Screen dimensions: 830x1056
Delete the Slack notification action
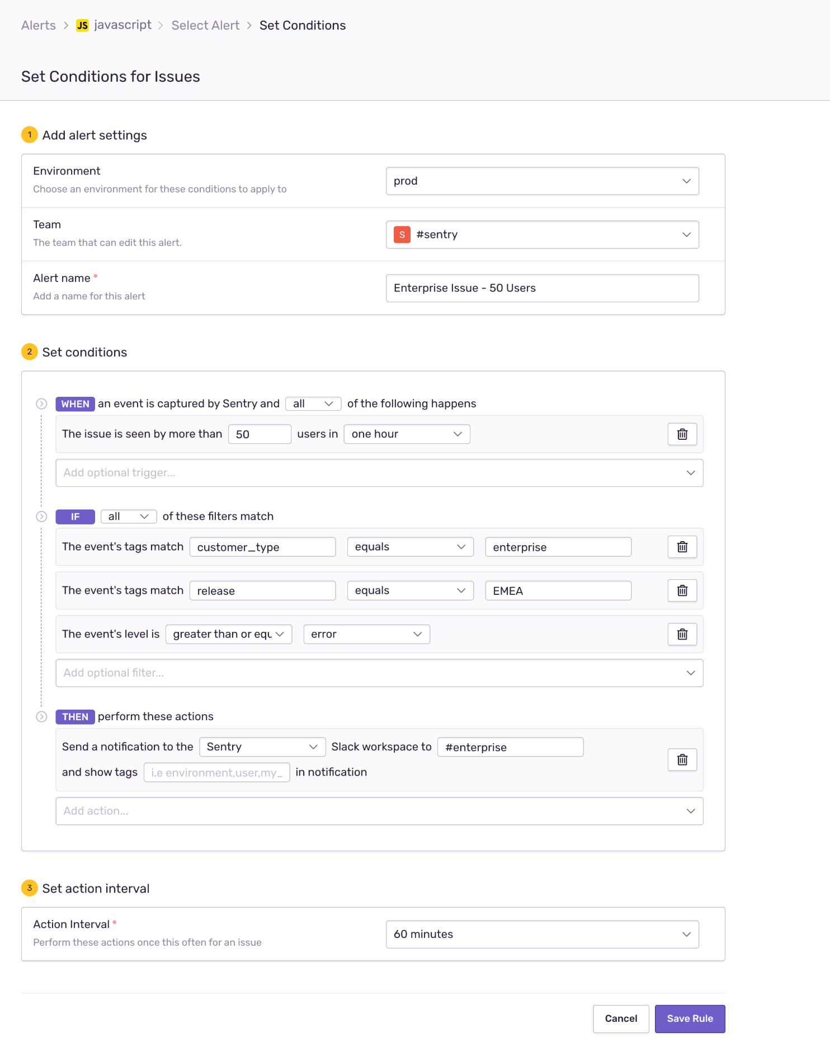pyautogui.click(x=682, y=759)
